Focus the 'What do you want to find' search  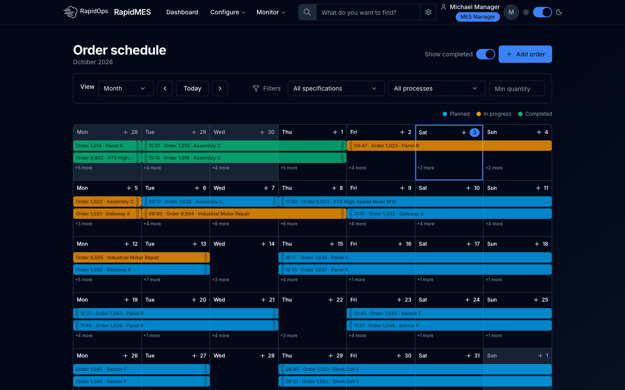point(368,12)
